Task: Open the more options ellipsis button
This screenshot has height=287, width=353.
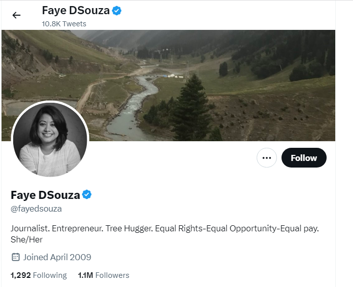Action: click(267, 158)
